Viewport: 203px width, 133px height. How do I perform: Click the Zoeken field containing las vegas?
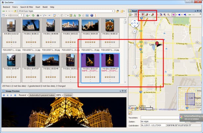point(163,121)
